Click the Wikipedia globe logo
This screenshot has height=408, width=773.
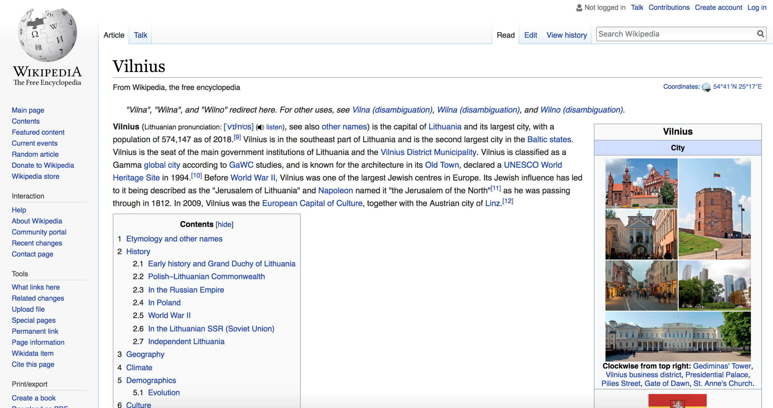click(x=47, y=35)
